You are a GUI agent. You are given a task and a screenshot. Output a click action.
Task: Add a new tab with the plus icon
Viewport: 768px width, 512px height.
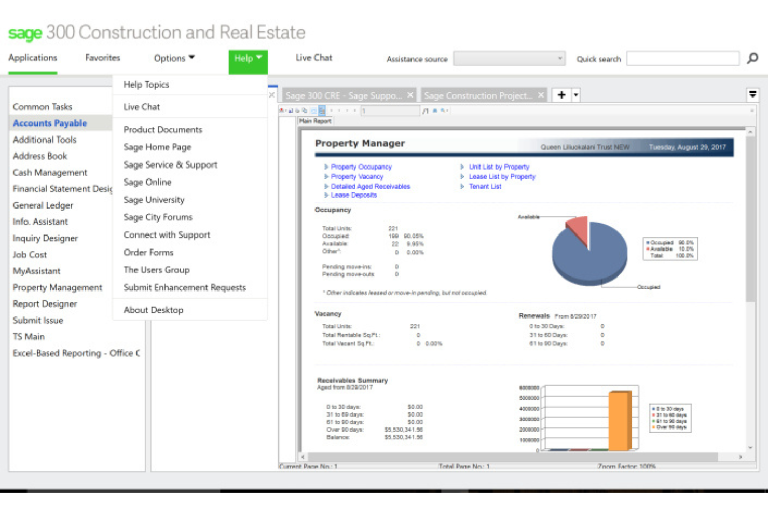click(561, 95)
